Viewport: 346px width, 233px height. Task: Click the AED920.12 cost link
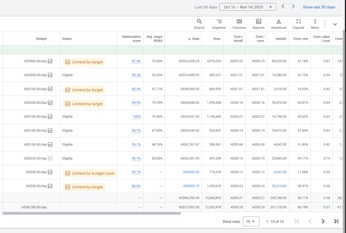191,186
